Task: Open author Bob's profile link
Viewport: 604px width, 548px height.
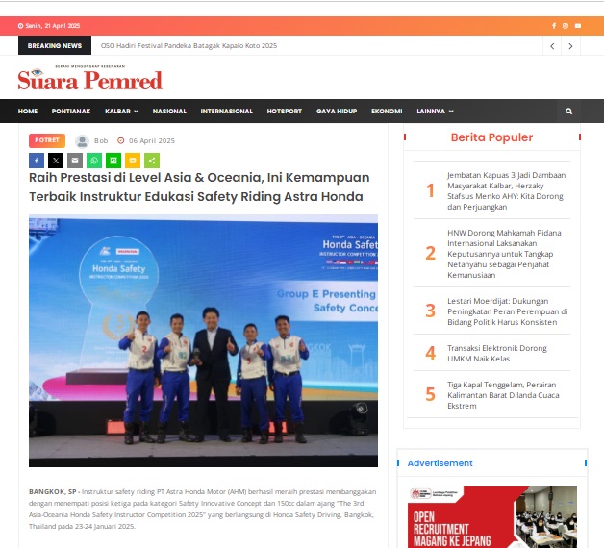Action: pyautogui.click(x=101, y=141)
